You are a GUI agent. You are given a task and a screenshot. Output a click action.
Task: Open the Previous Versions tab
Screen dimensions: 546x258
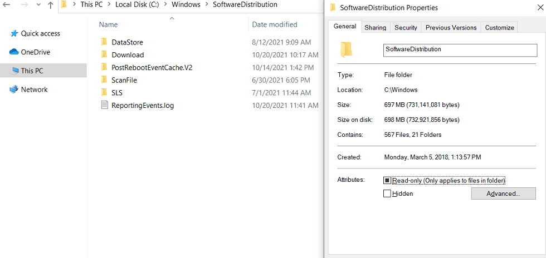pyautogui.click(x=451, y=27)
